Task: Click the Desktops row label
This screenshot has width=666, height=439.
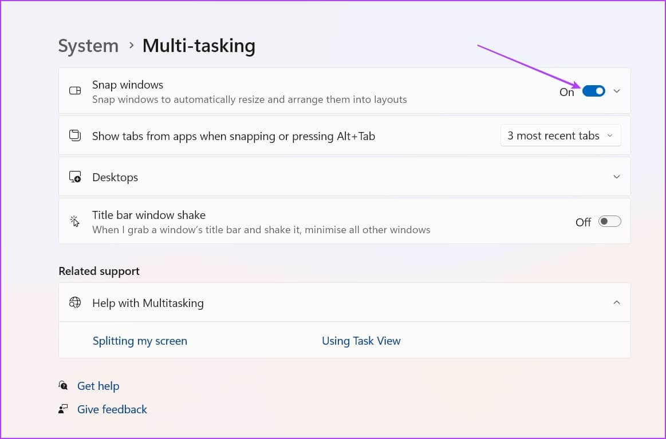Action: point(115,177)
